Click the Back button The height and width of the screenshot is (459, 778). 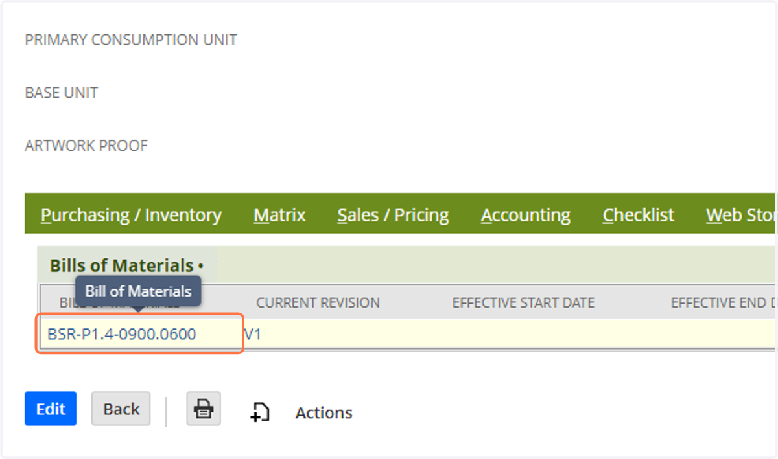coord(121,409)
